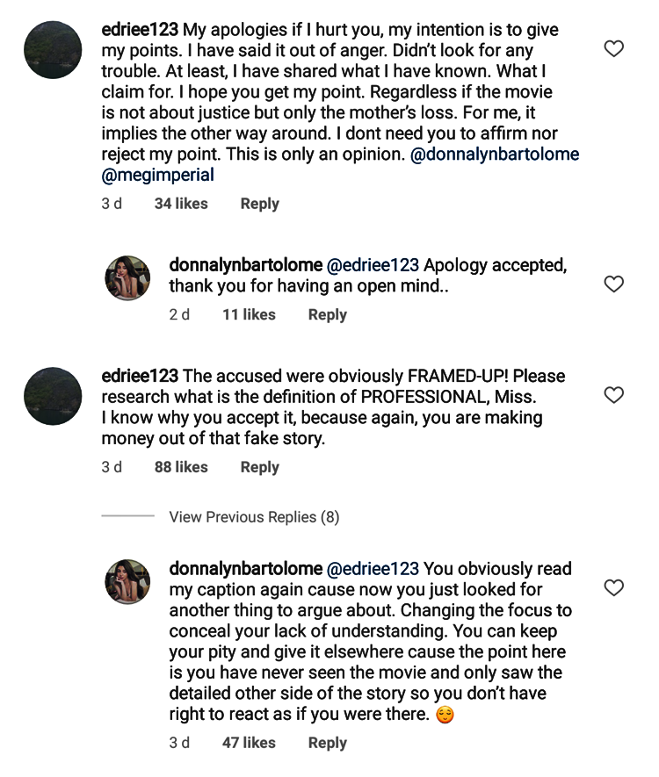Reply to the comment with 34 likes
This screenshot has width=659, height=777.
pyautogui.click(x=260, y=204)
